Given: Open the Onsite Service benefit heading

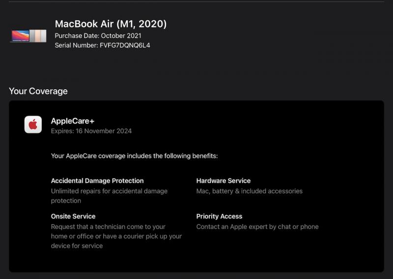Looking at the screenshot, I should pos(73,216).
